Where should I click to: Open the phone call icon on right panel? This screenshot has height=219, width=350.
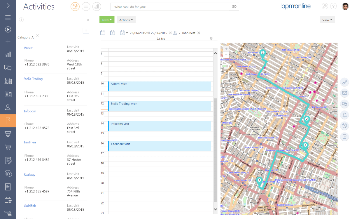tap(344, 82)
